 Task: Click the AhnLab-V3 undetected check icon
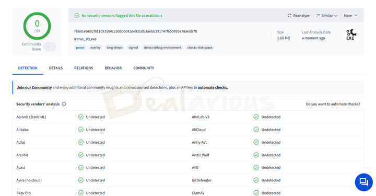click(256, 117)
